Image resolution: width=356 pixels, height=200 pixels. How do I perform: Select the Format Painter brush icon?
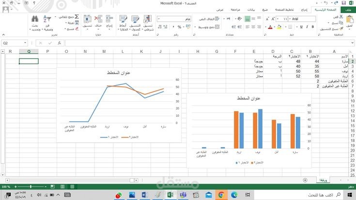[x=341, y=29]
